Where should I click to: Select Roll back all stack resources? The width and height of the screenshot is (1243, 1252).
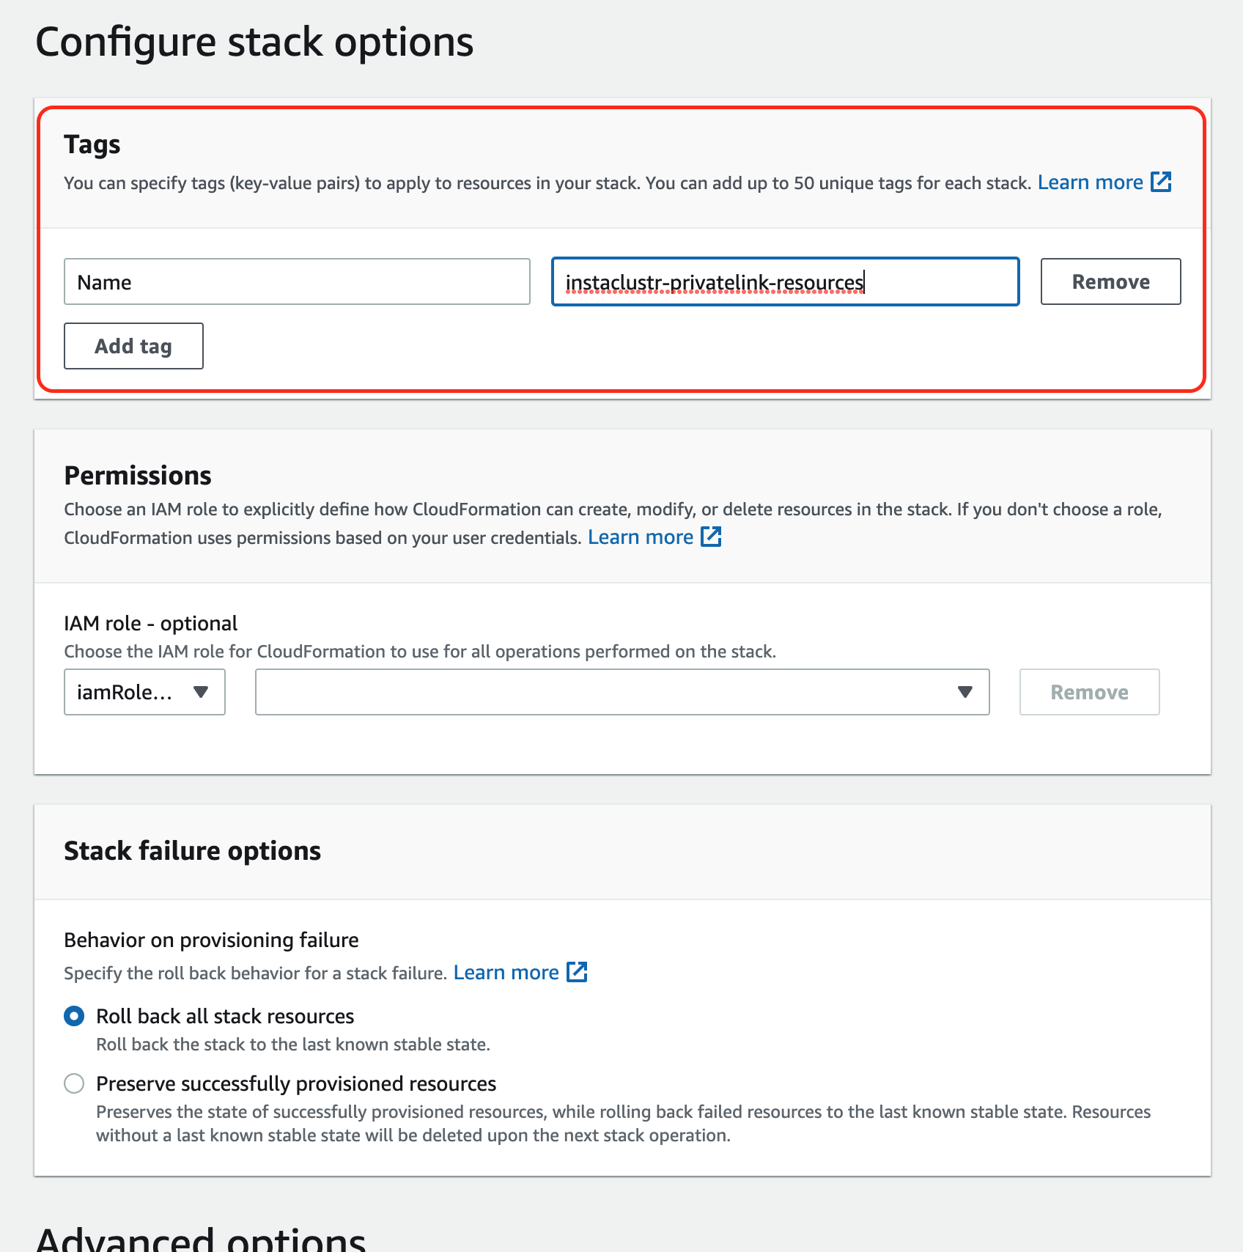pos(74,1016)
